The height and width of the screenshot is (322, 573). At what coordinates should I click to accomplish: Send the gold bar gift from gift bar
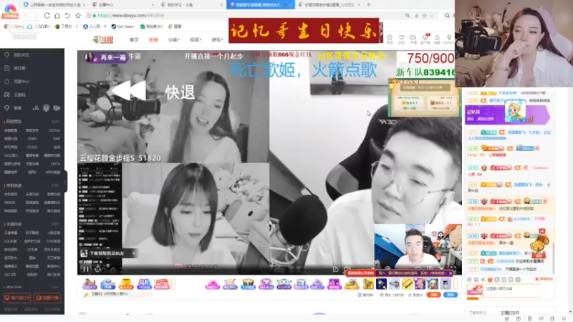pyautogui.click(x=407, y=283)
